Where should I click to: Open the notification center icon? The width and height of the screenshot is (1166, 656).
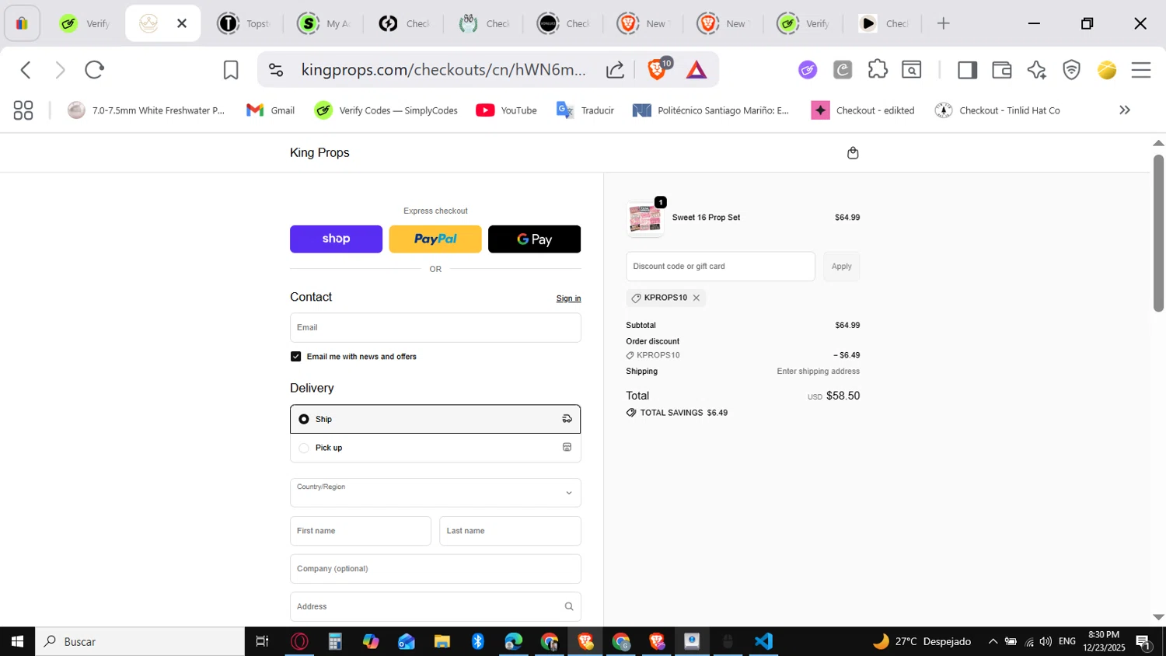[x=1143, y=642]
